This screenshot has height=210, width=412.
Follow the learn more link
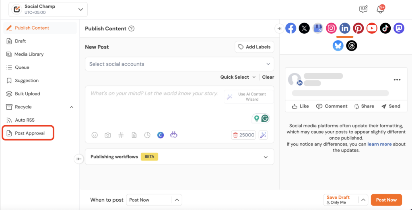379,144
